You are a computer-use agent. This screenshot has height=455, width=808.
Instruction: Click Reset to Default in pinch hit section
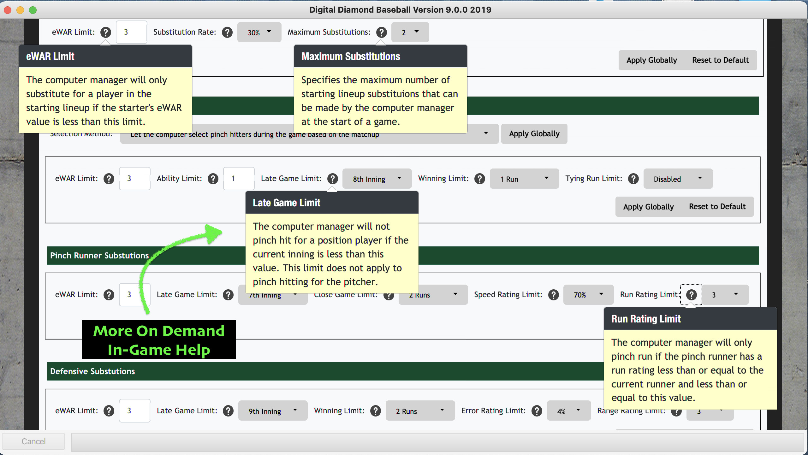717,207
